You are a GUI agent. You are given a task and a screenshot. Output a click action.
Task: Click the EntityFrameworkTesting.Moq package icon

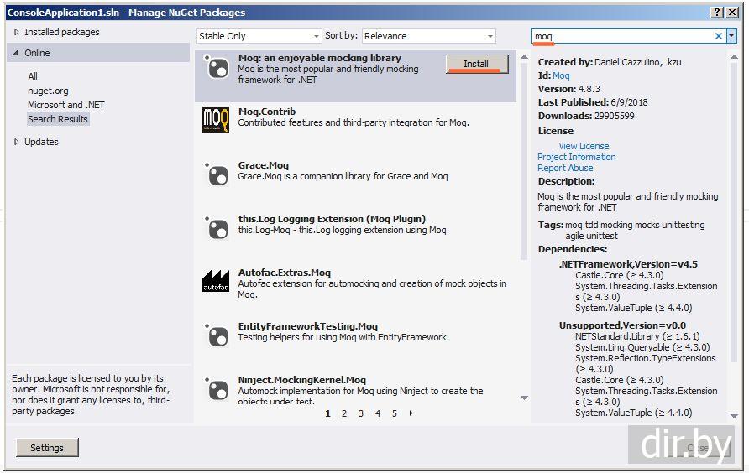point(216,335)
